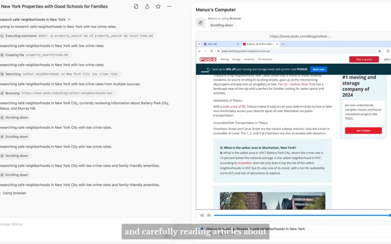
Task: Reload the page with the refresh icon
Action: pyautogui.click(x=211, y=51)
